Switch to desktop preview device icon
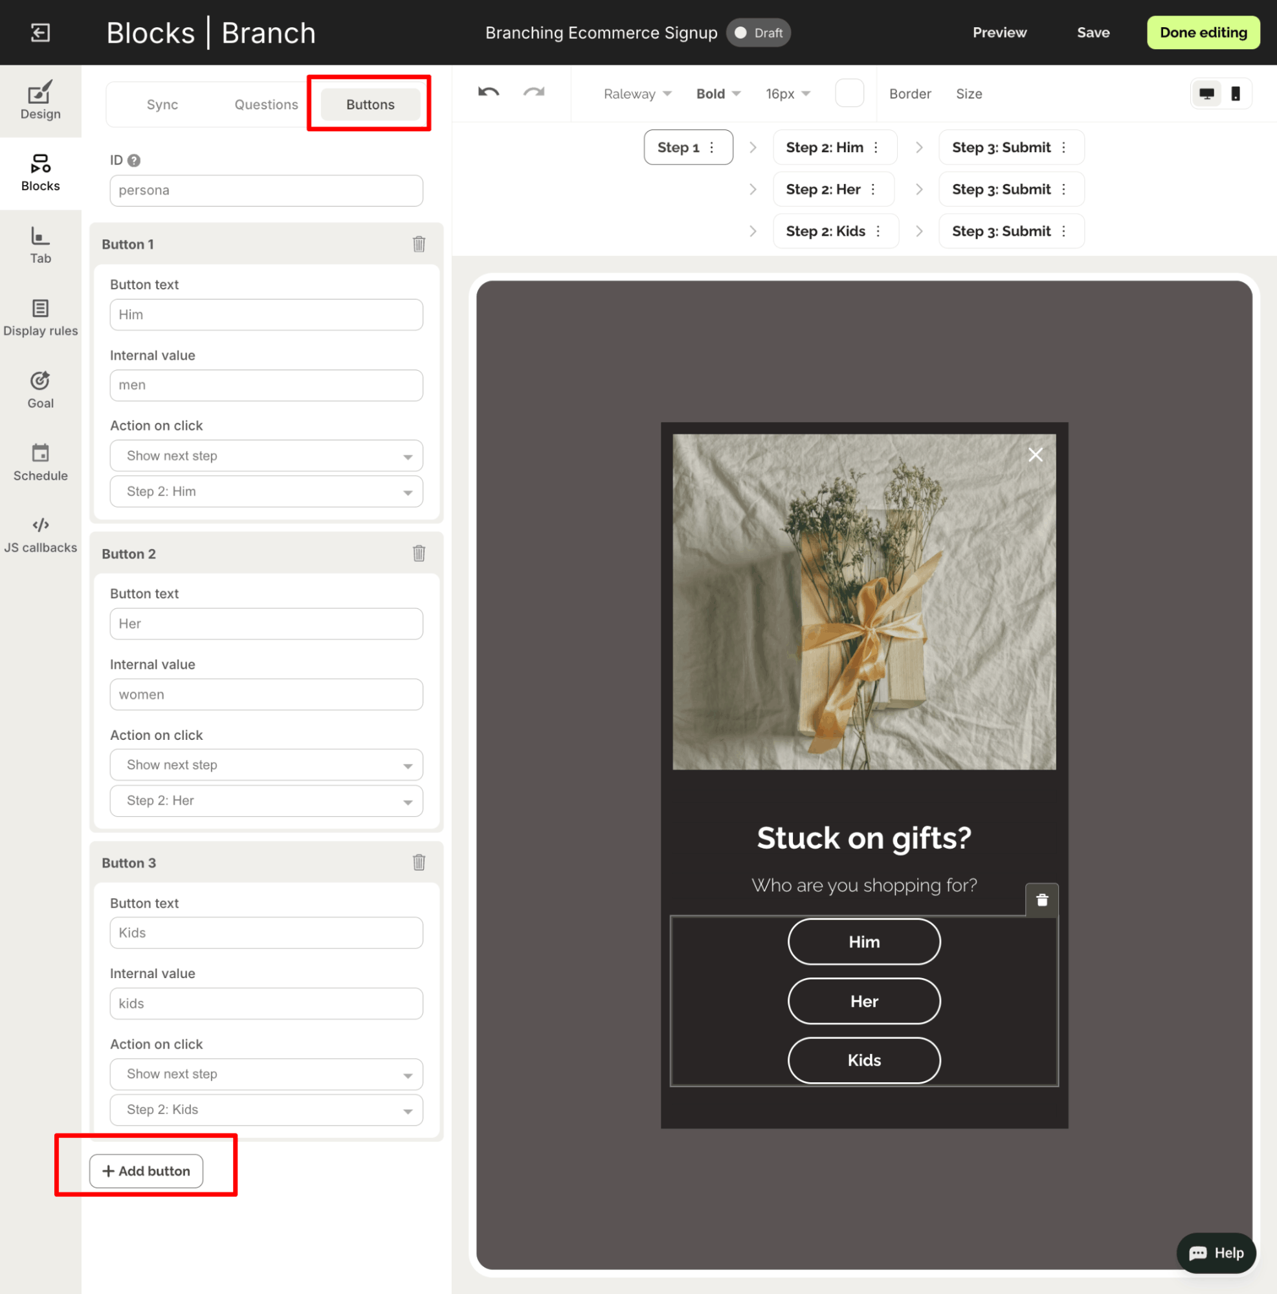 click(1206, 94)
